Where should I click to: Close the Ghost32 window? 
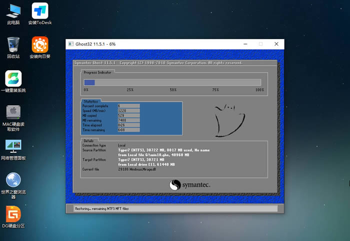coord(276,44)
